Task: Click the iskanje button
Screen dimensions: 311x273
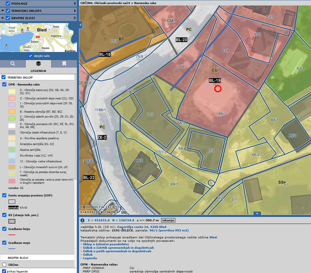Action: pos(168,220)
